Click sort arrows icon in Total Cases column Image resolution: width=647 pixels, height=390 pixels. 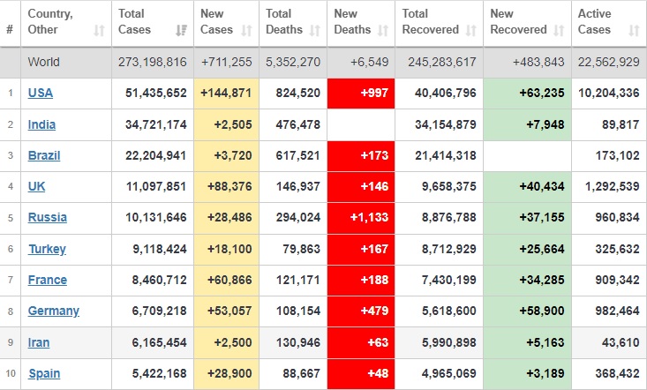coord(183,30)
